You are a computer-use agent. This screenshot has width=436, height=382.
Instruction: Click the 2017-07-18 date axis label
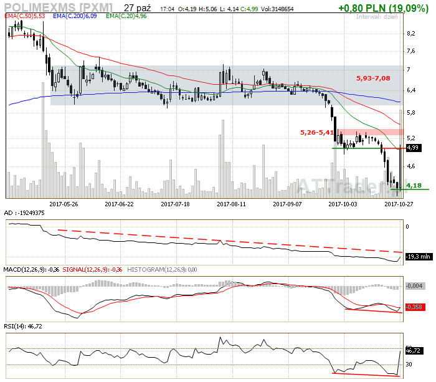pos(175,204)
